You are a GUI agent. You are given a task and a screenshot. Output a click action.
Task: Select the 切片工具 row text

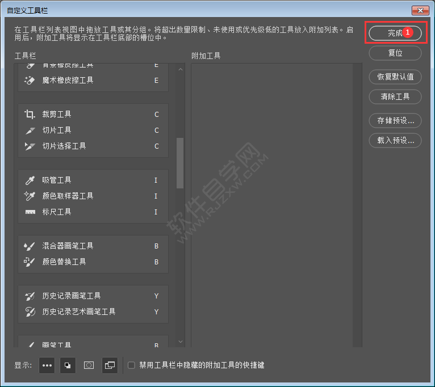(x=57, y=131)
